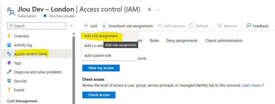Click the subscription people icon beside Jlou Dev title
The height and width of the screenshot is (104, 275).
coord(11,12)
